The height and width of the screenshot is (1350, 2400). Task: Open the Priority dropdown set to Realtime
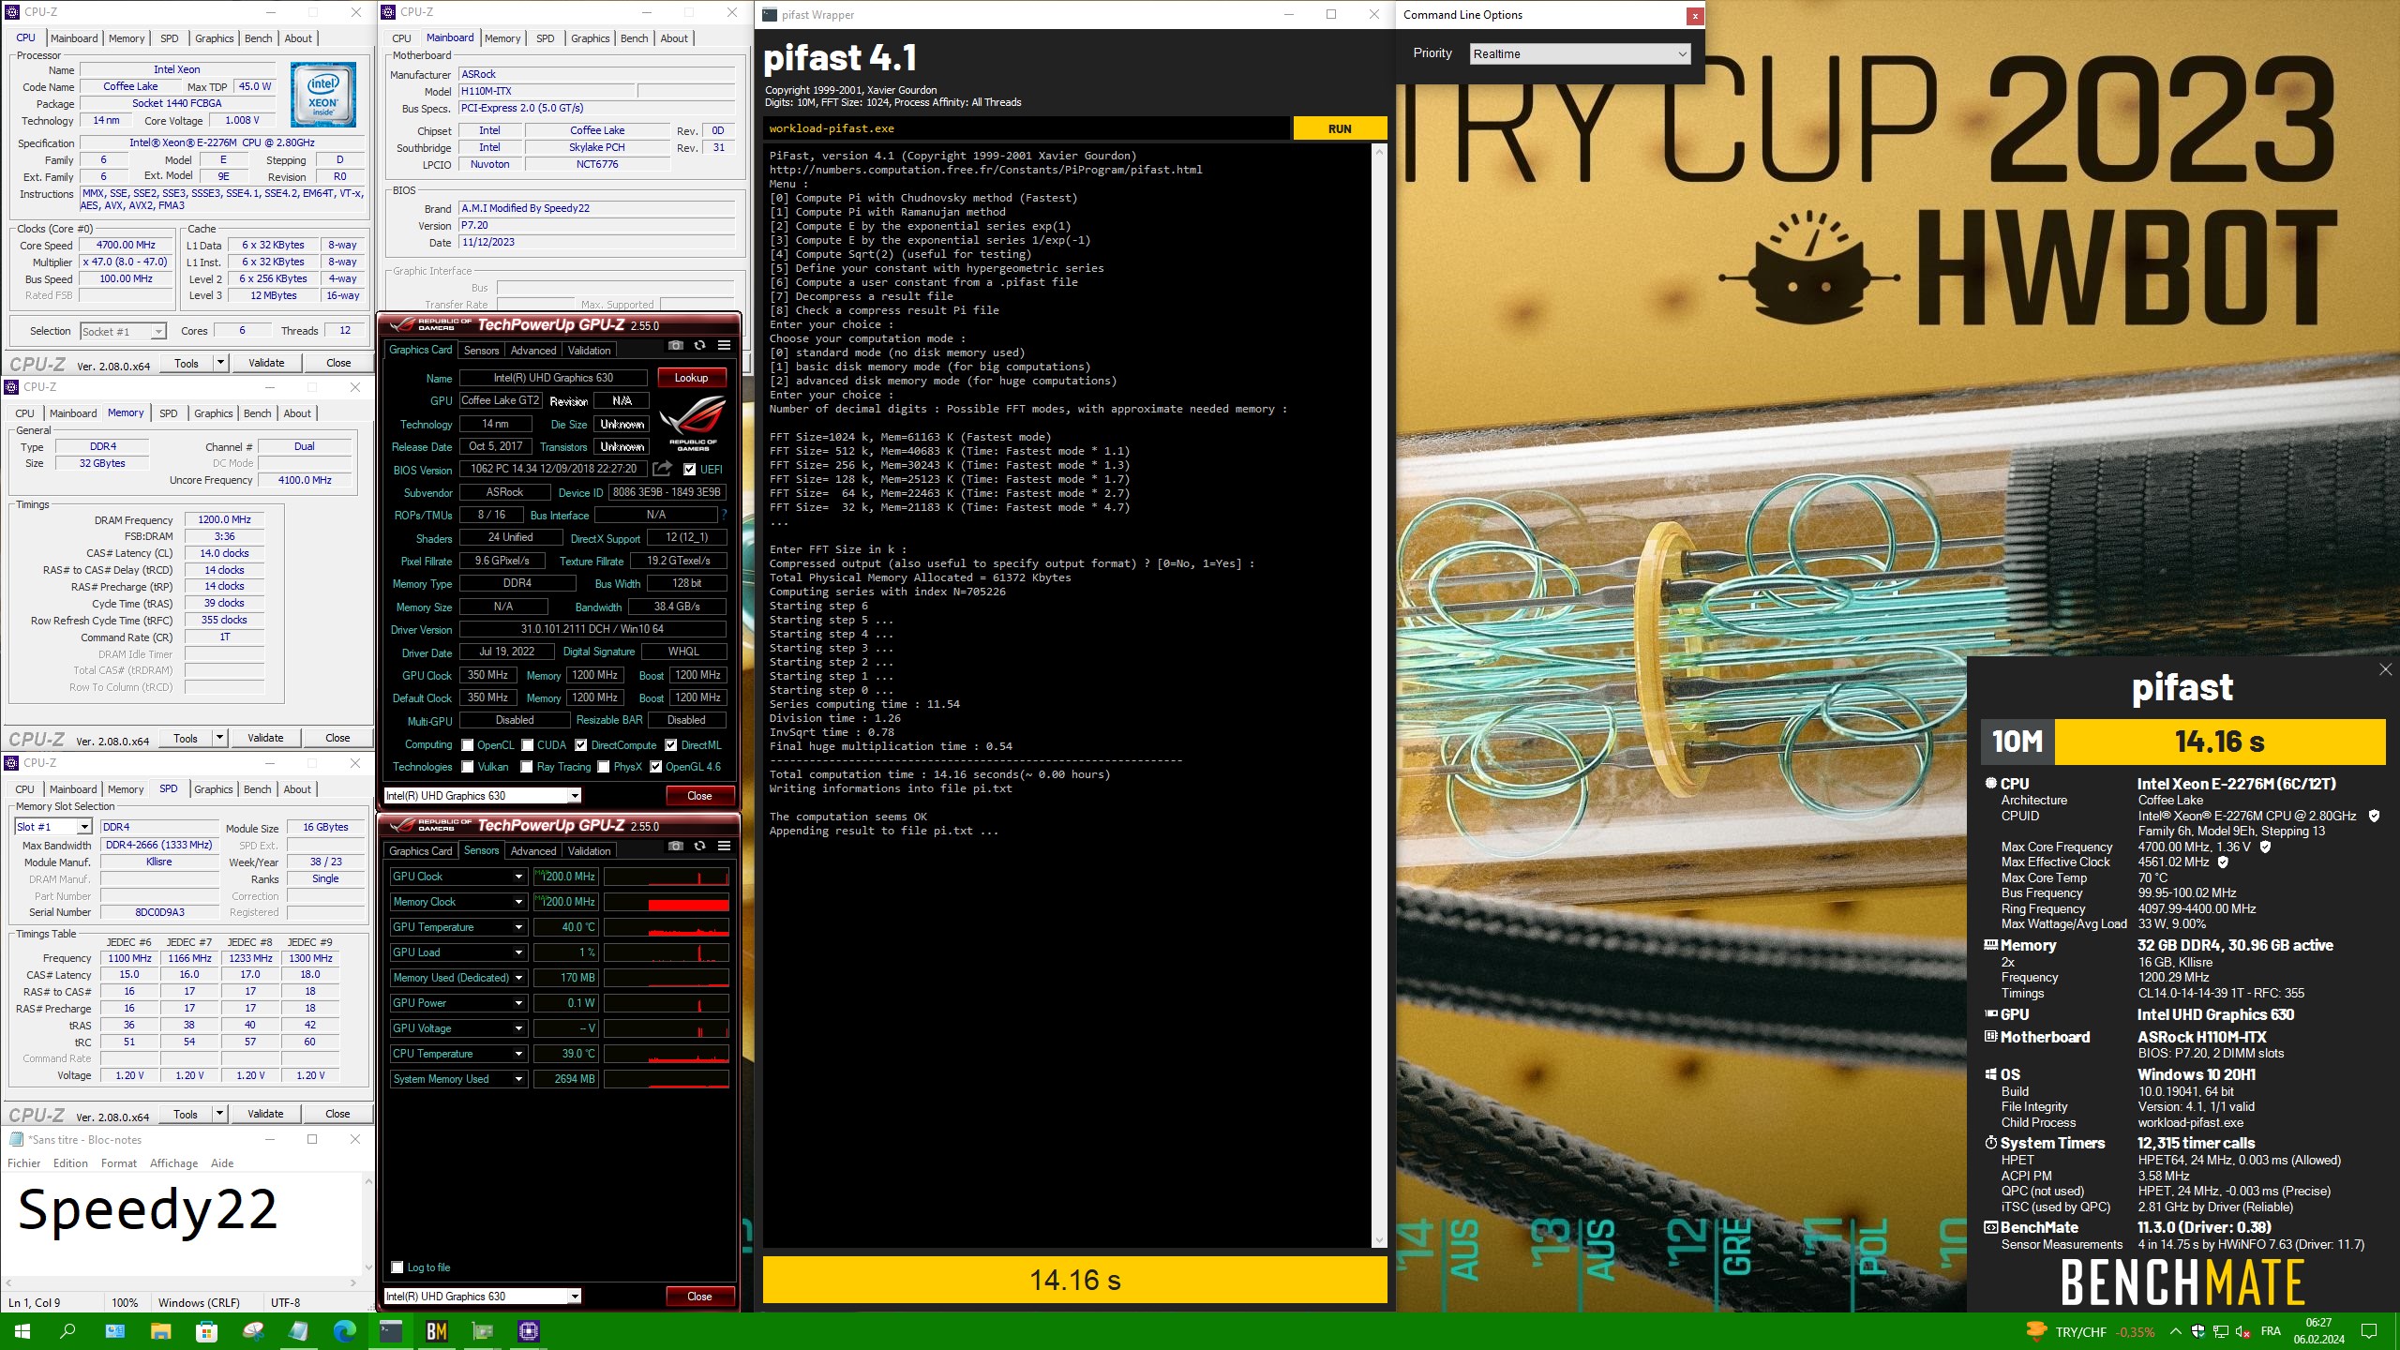1580,53
